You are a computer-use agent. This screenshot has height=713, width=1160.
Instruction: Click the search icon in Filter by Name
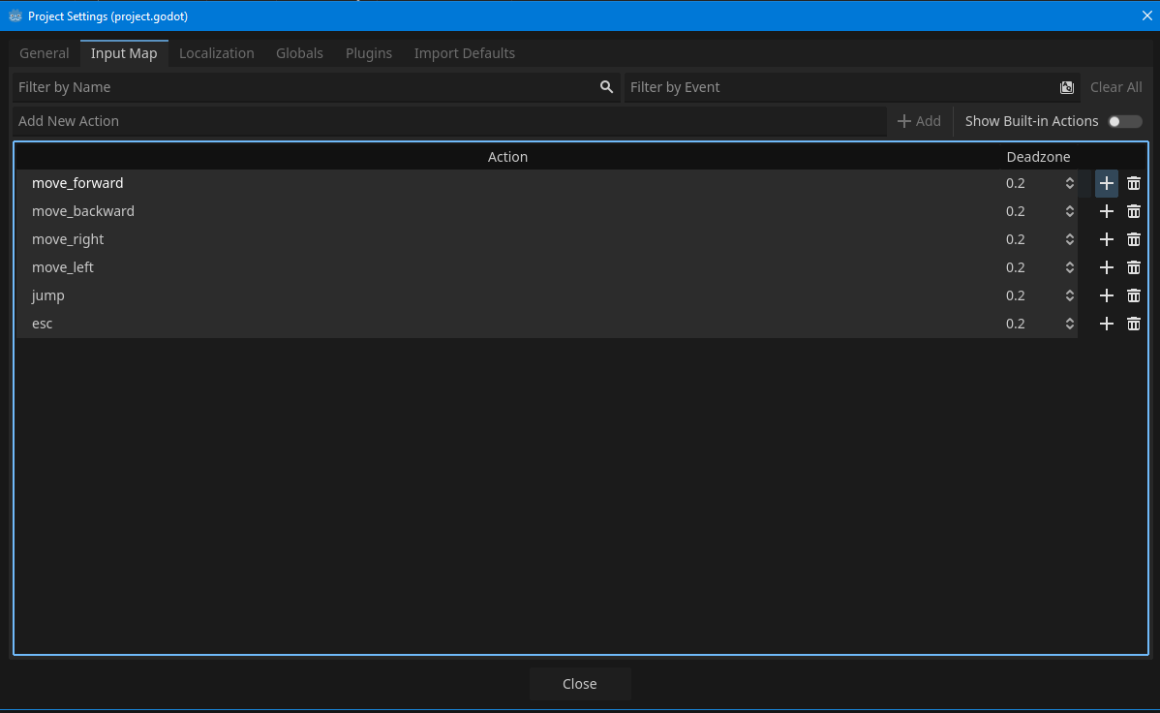(x=606, y=87)
